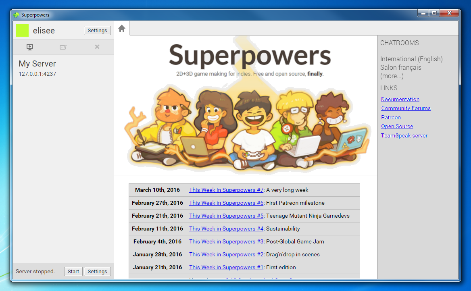471x291 pixels.
Task: Click the 127.0.0.1:4237 server address
Action: pos(37,74)
